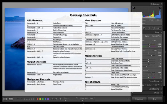Apply the green color label
Image resolution: width=167 pixels, height=104 pixels.
pyautogui.click(x=43, y=99)
